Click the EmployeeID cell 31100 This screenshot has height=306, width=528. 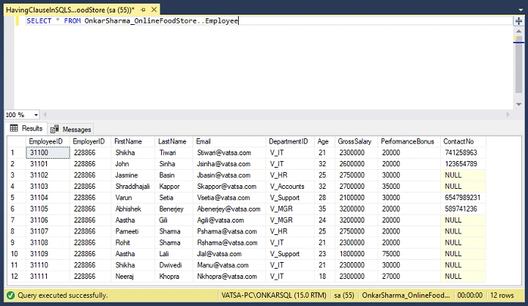(x=48, y=153)
